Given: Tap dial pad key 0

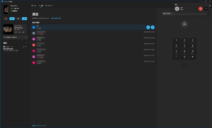Looking at the screenshot, I should [x=184, y=57].
